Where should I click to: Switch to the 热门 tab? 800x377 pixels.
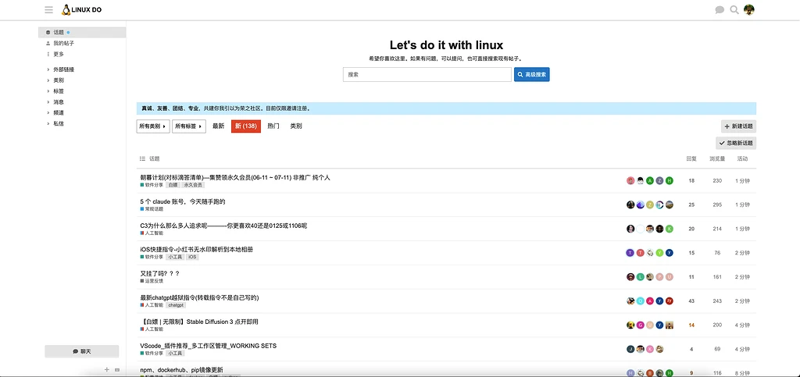coord(273,126)
